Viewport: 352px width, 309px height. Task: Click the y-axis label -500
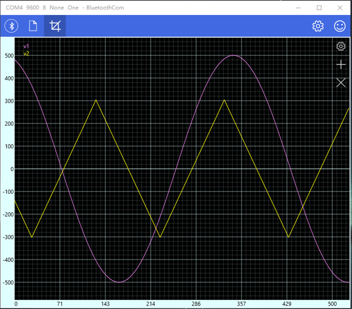coord(8,283)
